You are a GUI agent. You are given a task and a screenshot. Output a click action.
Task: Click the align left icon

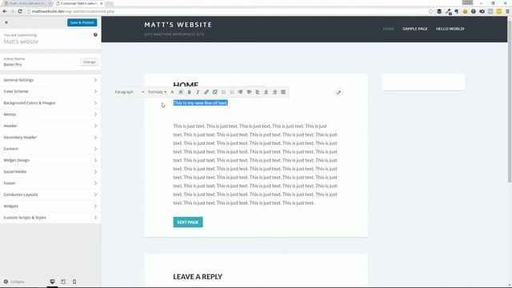[x=258, y=92]
